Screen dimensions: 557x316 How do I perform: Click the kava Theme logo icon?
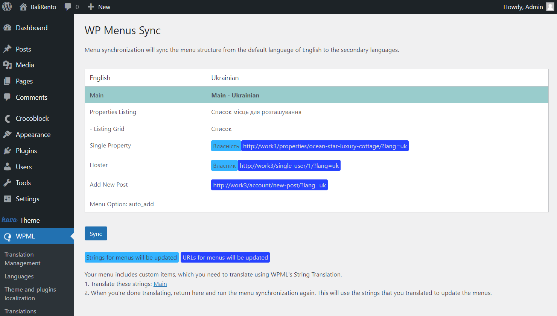pyautogui.click(x=9, y=220)
